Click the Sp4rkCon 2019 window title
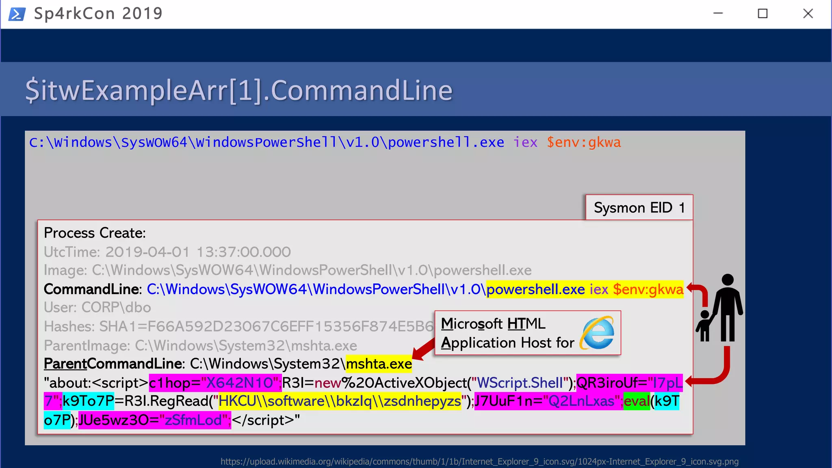This screenshot has width=832, height=468. coord(98,13)
